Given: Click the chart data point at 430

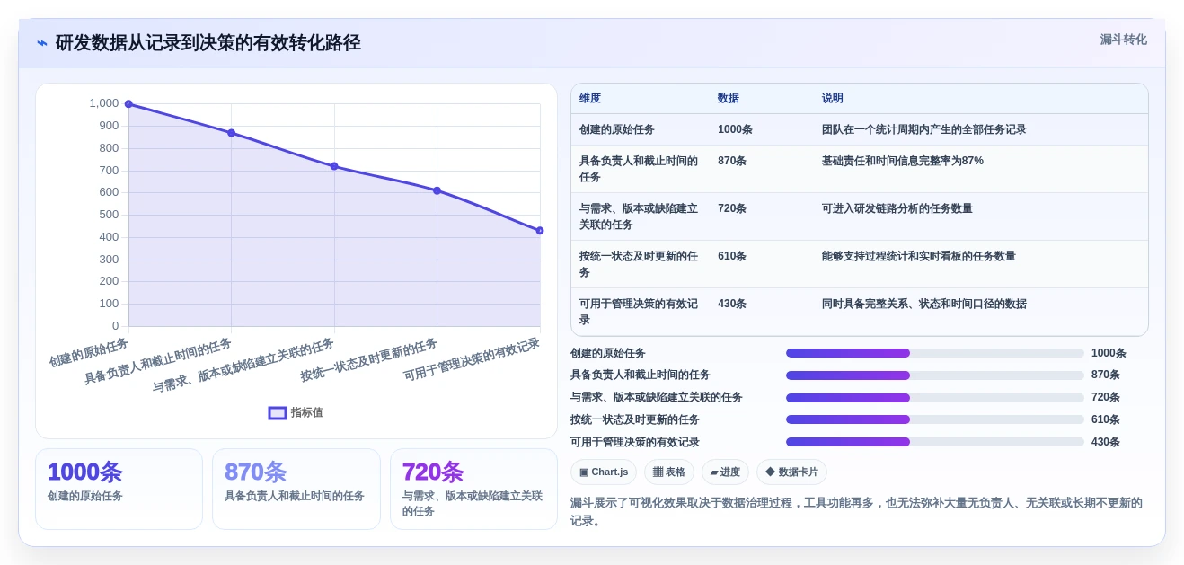Looking at the screenshot, I should 540,231.
